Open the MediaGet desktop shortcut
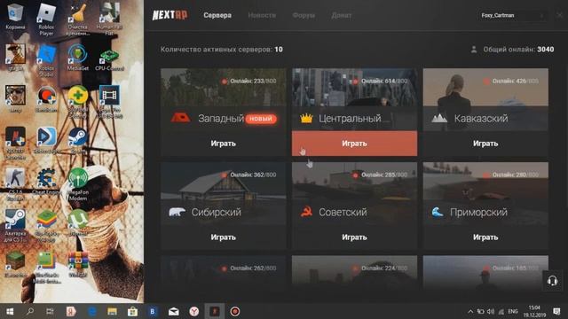Screen dimensions: 568x319 pyautogui.click(x=77, y=57)
